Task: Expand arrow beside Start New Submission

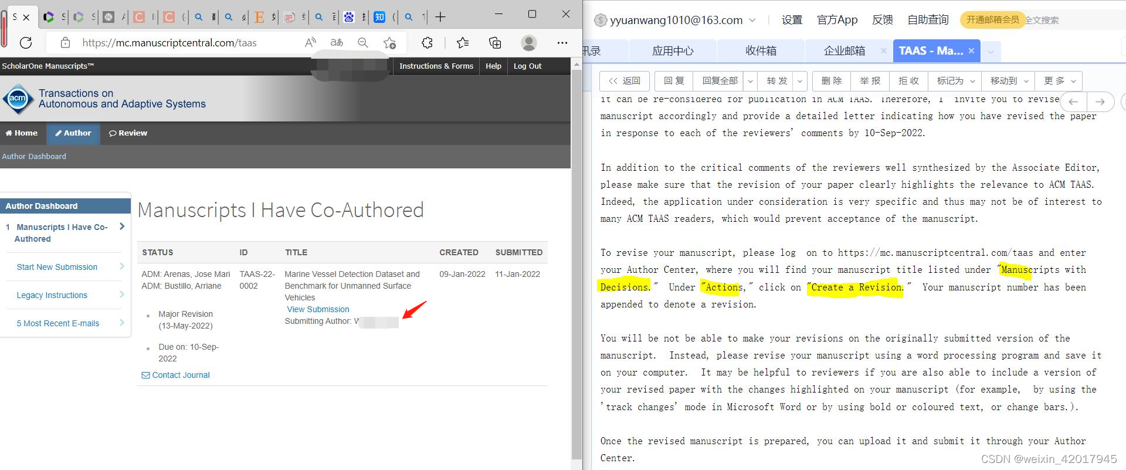Action: click(x=122, y=266)
